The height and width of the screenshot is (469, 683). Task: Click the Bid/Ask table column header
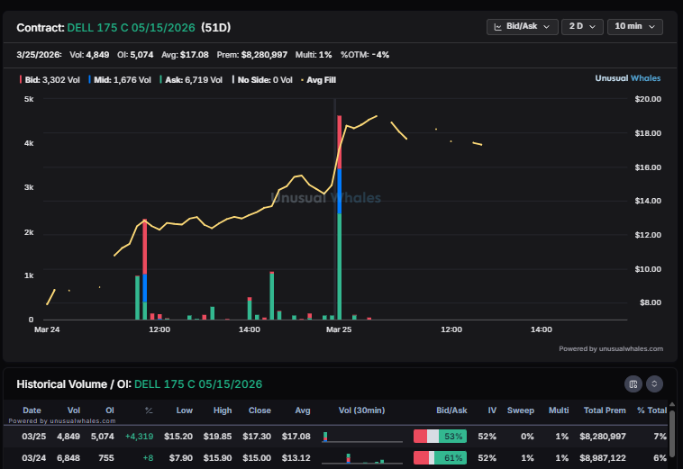pyautogui.click(x=451, y=410)
